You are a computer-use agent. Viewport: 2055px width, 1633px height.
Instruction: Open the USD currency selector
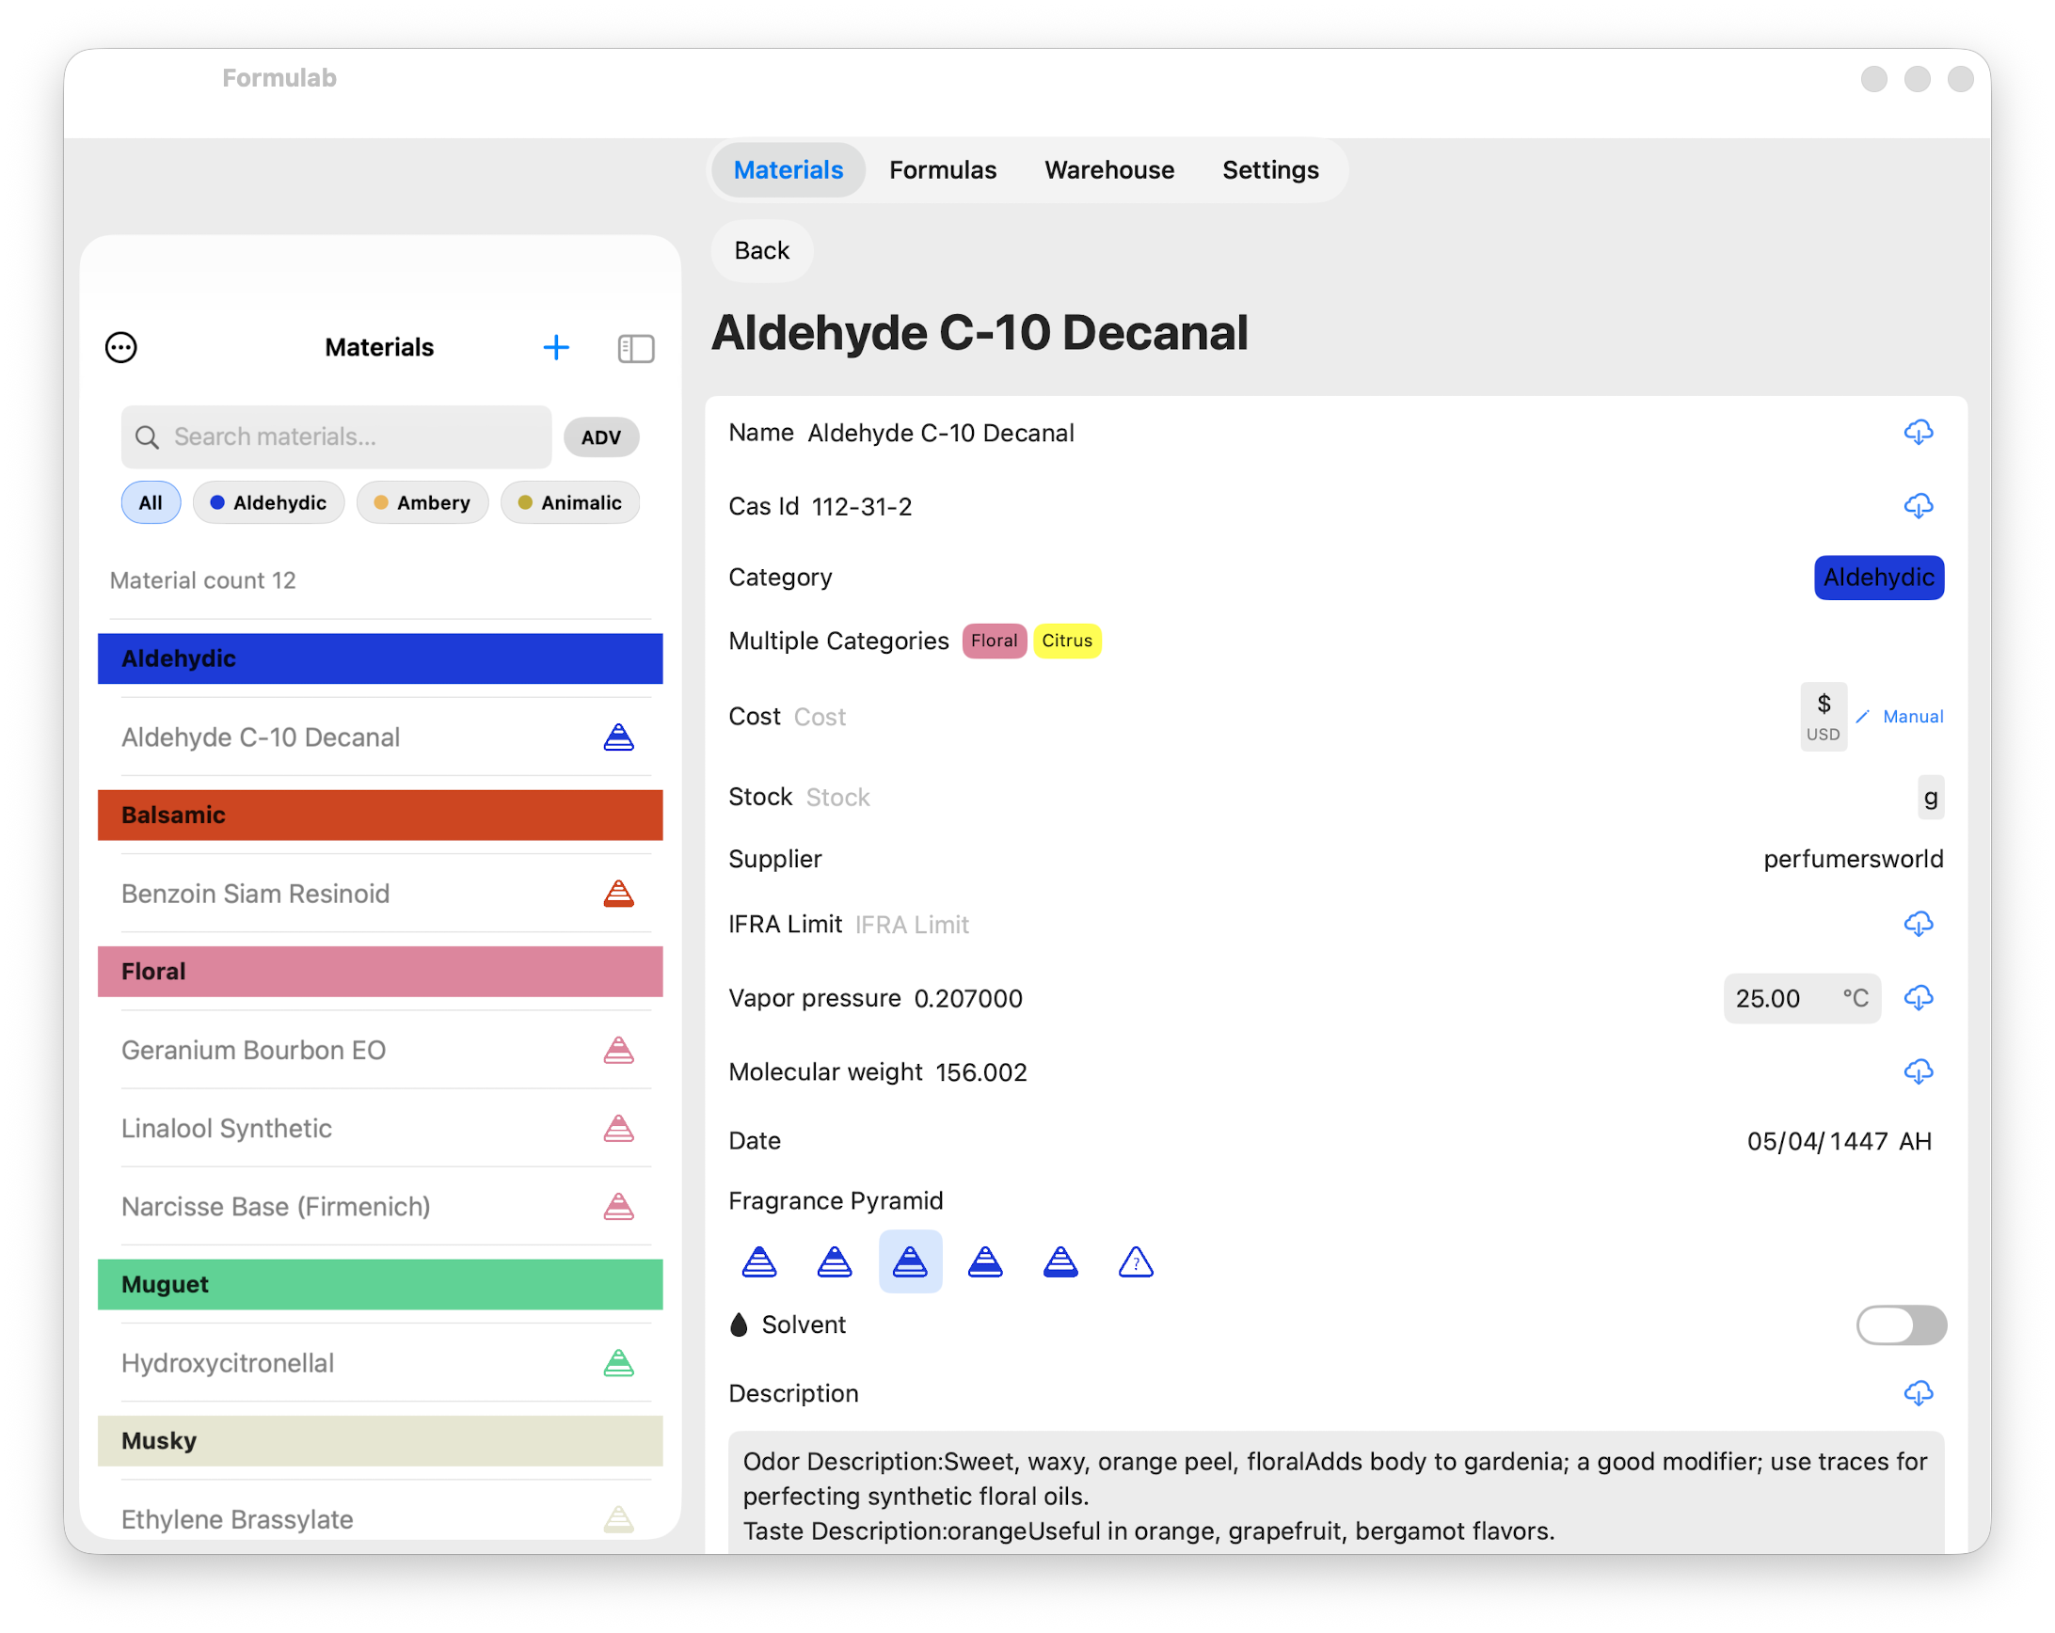[x=1824, y=717]
